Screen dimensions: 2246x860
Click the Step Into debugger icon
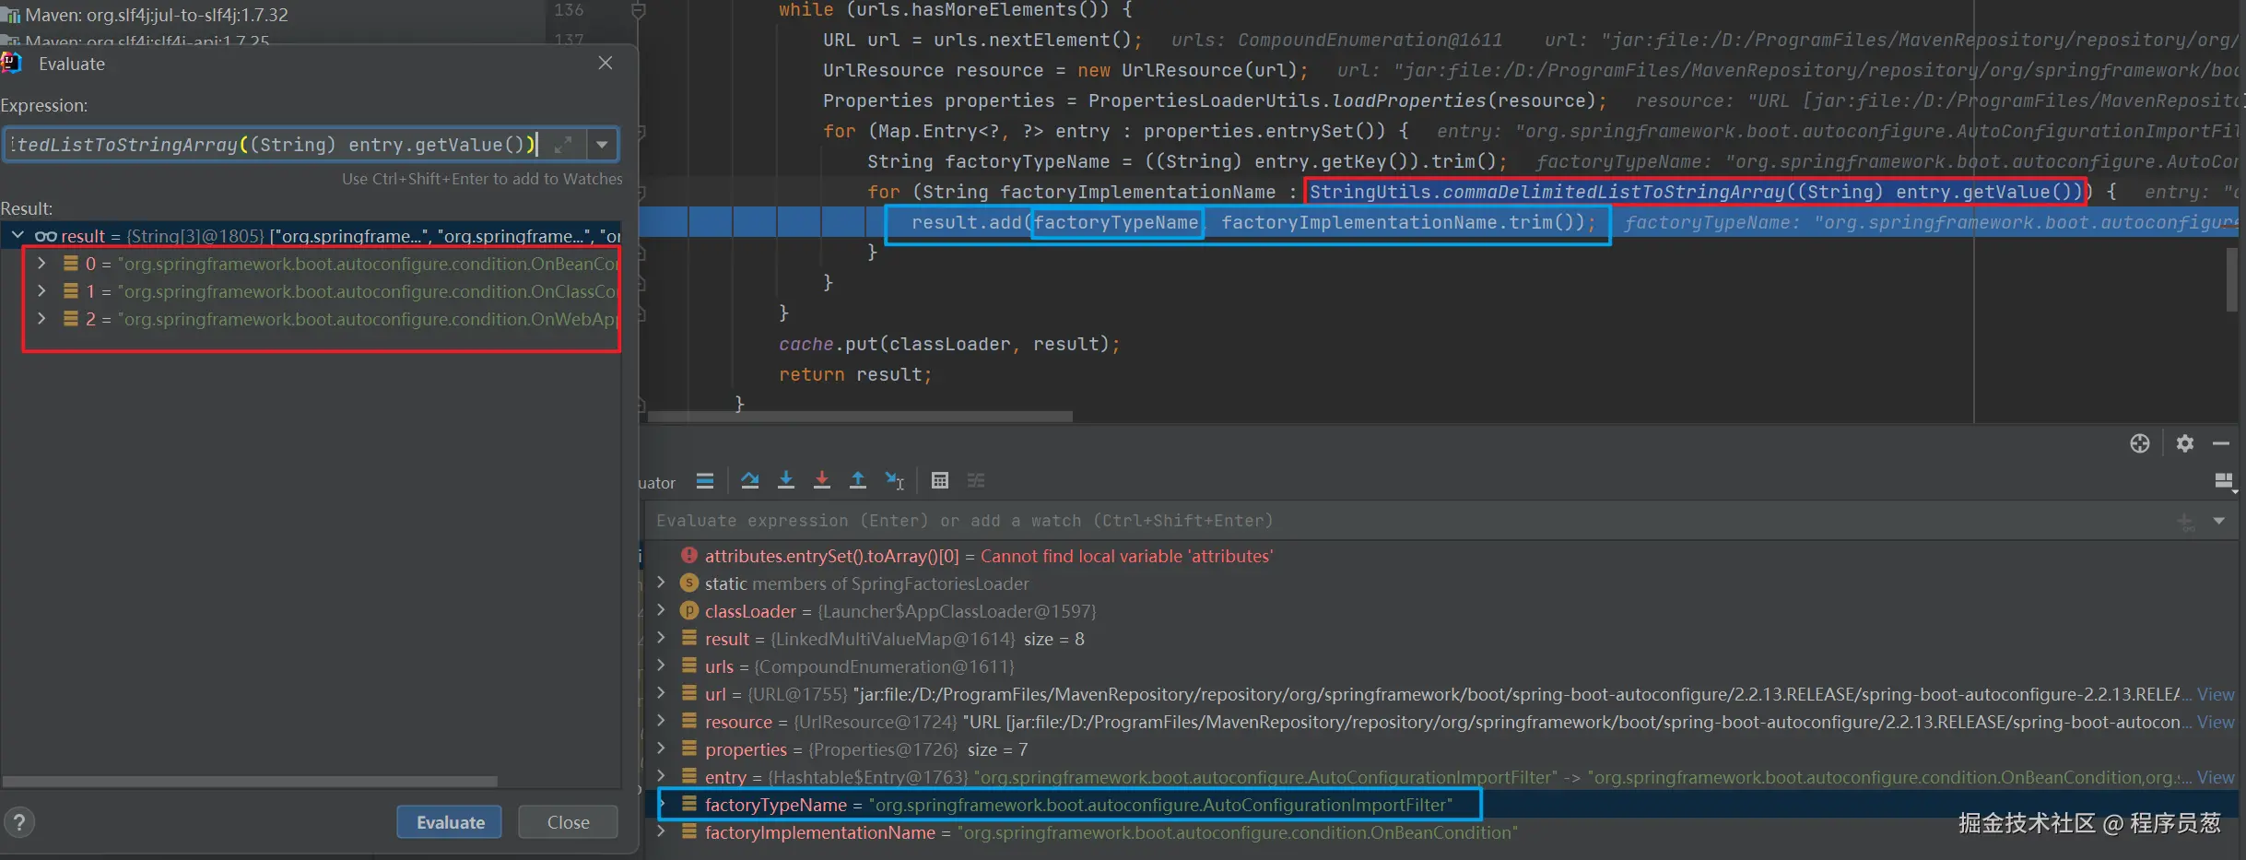[786, 480]
